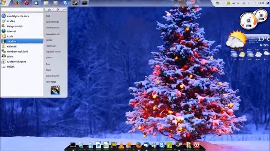Open Thunderbird from the top panel
Image resolution: width=270 pixels, height=151 pixels.
pos(36,3)
